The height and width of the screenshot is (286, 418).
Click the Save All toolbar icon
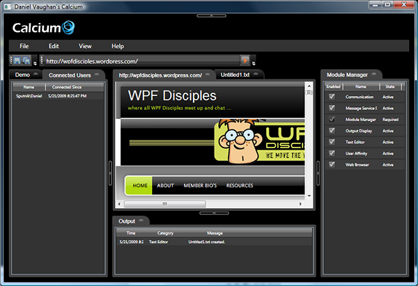[x=26, y=61]
